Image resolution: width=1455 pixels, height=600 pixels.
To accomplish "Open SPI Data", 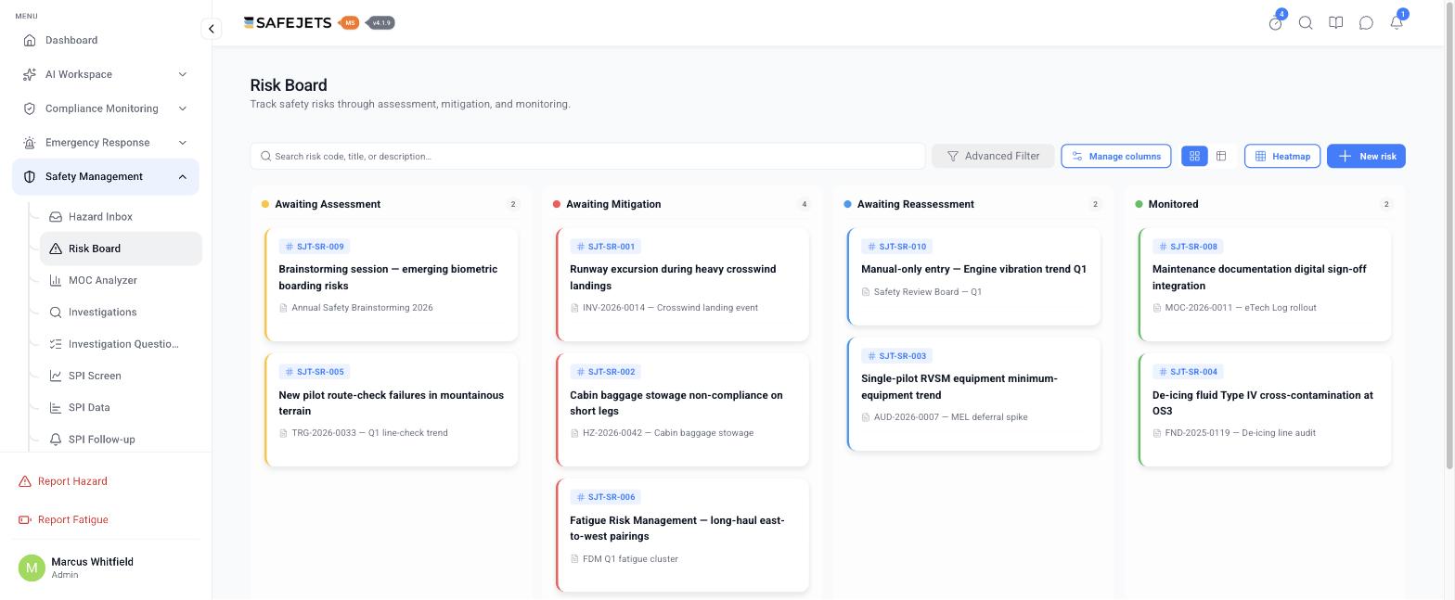I will point(121,407).
